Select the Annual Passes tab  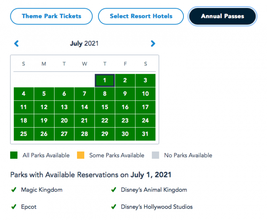click(x=222, y=16)
